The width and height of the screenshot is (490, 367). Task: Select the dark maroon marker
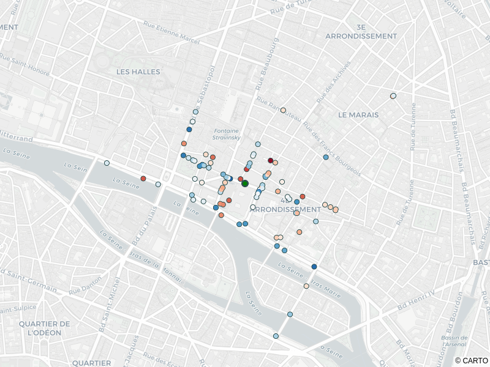click(x=271, y=161)
